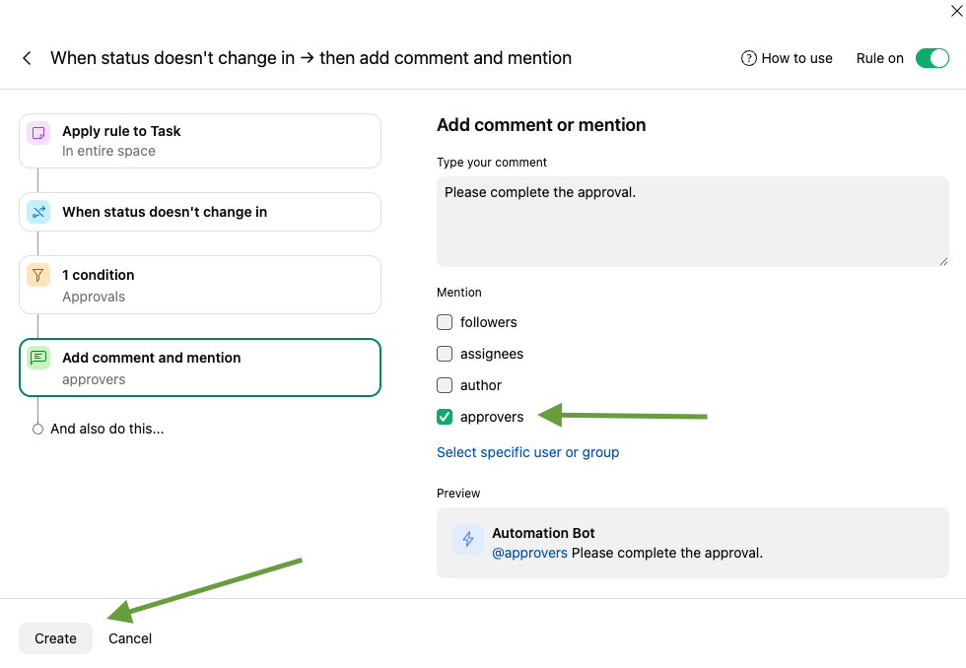
Task: Turn off the Rule on toggle
Action: click(931, 58)
